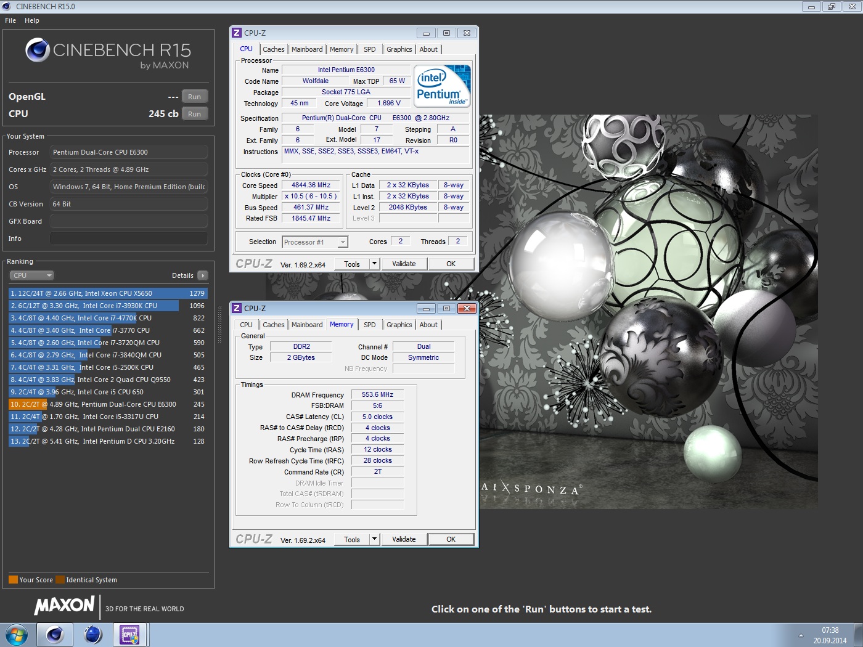Switch to Mainboard tab in upper CPU-Z
The width and height of the screenshot is (863, 647).
click(x=307, y=49)
